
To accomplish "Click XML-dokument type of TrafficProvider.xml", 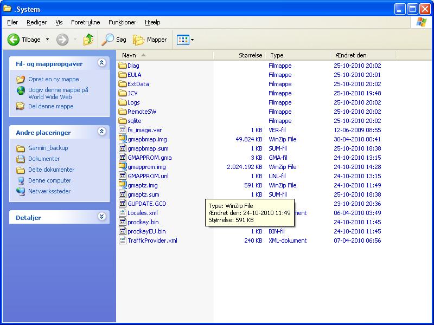I will point(288,240).
